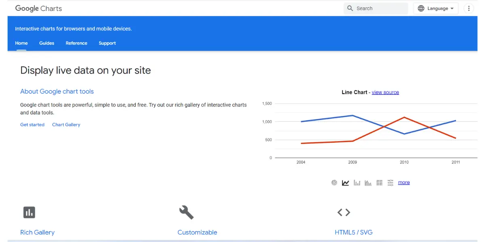
Task: Switch to the bar chart type icon
Action: coord(357,183)
